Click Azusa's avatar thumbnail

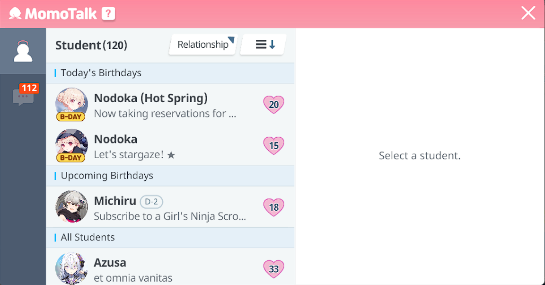tap(71, 268)
